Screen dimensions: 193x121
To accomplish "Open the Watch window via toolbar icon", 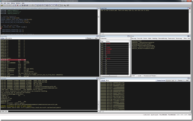I will pyautogui.click(x=38, y=5).
